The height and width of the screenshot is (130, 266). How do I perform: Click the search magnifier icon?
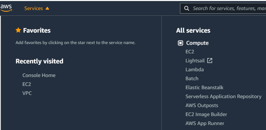pos(187,8)
